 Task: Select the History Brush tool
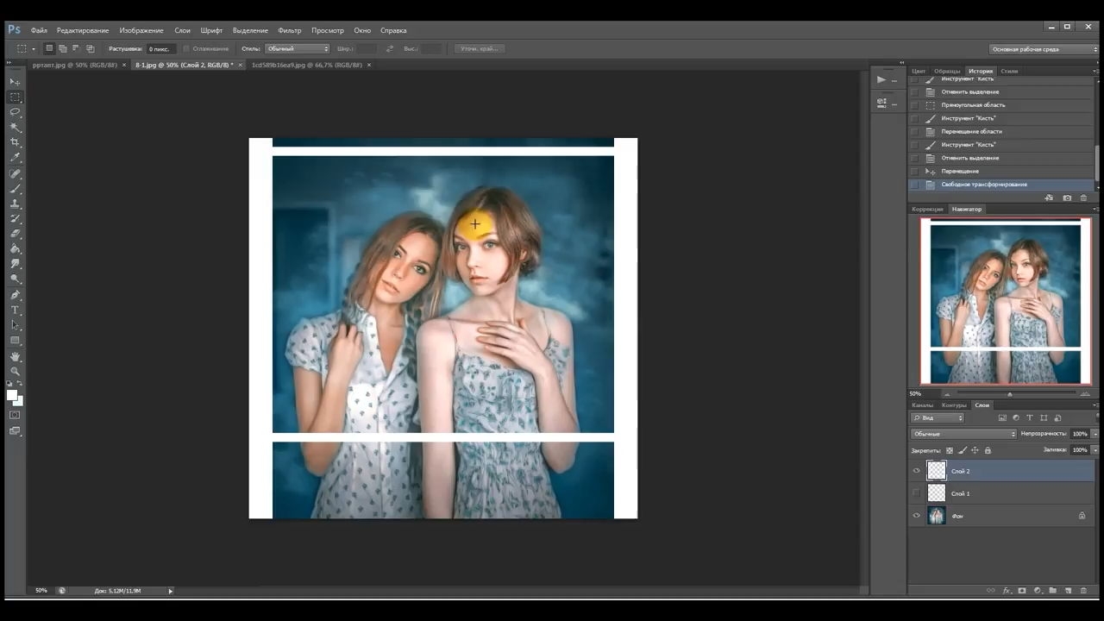point(15,219)
